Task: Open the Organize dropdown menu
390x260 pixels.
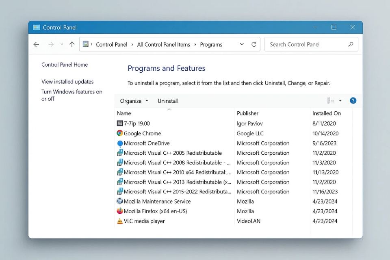Action: pyautogui.click(x=134, y=101)
